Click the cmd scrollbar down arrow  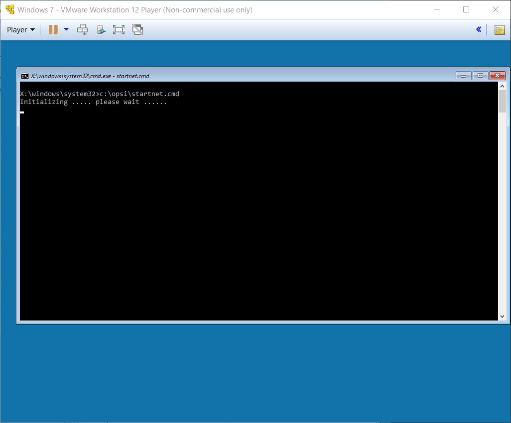click(502, 316)
